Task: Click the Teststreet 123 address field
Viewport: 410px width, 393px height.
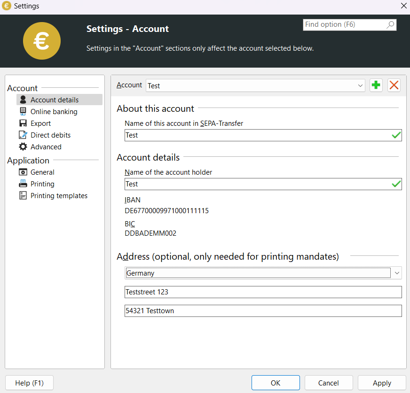Action: (263, 292)
